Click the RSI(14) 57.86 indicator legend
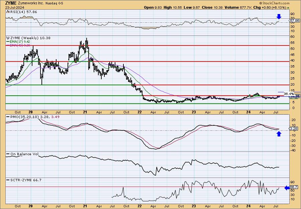301x209 pixels. tap(23, 12)
